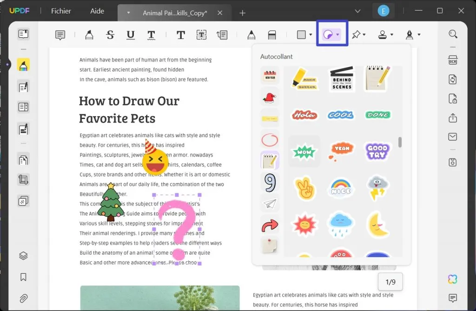Viewport: 476px width, 311px height.
Task: Add a new tab with plus button
Action: [x=242, y=13]
